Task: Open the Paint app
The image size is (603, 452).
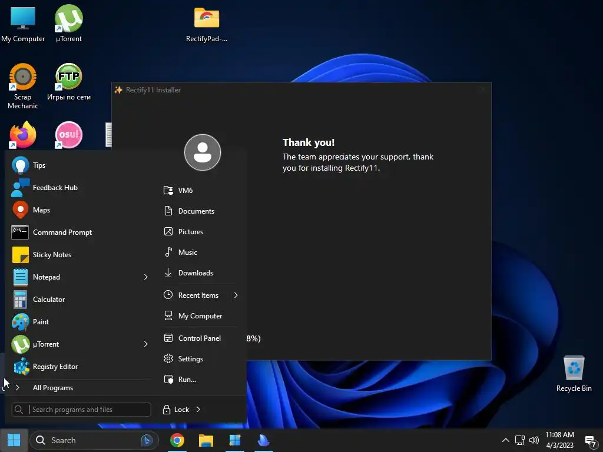Action: [79, 321]
